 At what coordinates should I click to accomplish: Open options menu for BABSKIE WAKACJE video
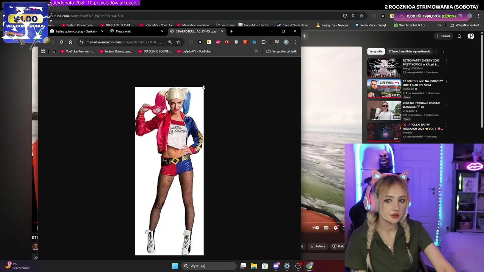coord(447,103)
